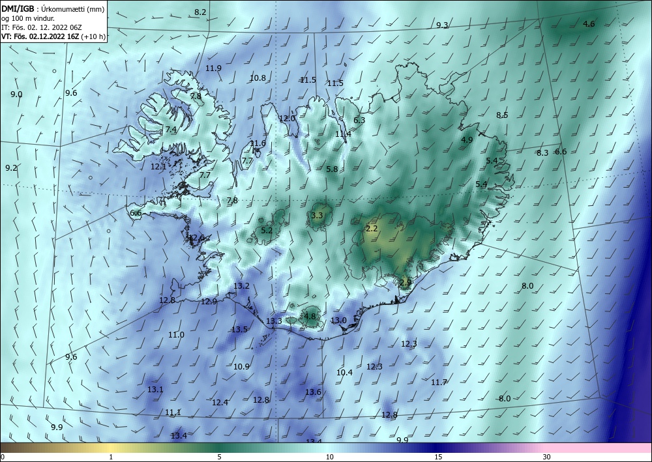Screen dimensions: 652x462
Task: Select the '11.6' value label
Action: tap(258, 143)
